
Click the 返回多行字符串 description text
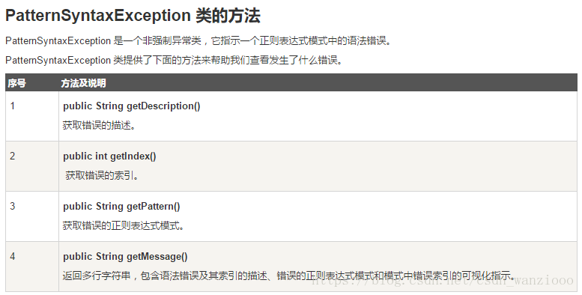[x=289, y=276]
